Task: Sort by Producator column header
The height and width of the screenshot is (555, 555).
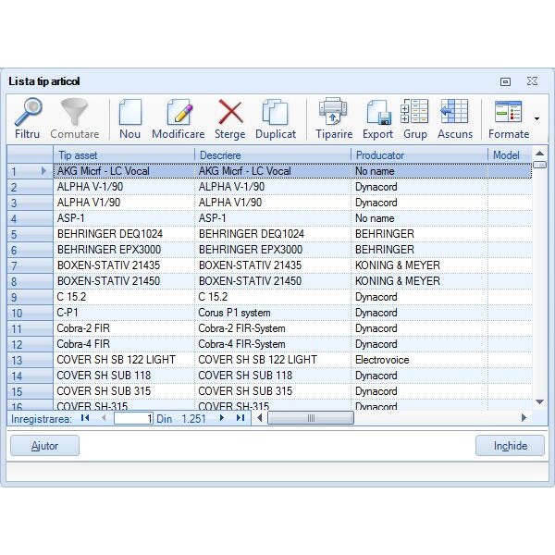Action: pos(418,155)
